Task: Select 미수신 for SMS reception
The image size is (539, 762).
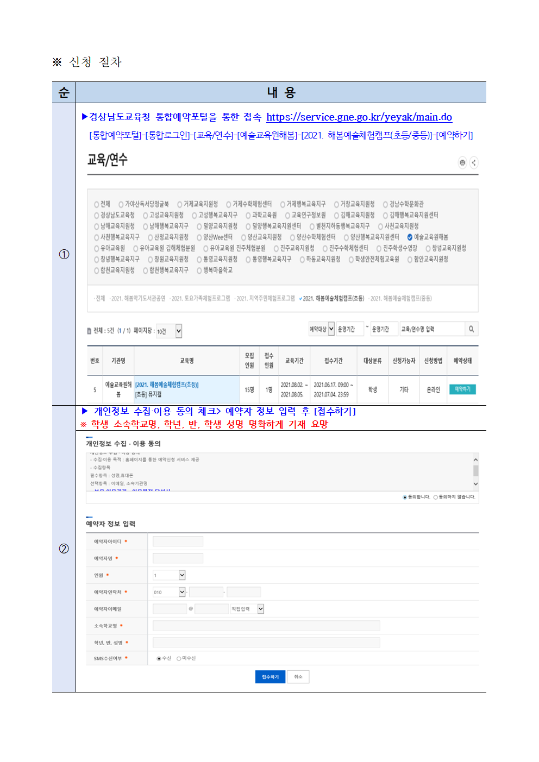Action: point(179,658)
